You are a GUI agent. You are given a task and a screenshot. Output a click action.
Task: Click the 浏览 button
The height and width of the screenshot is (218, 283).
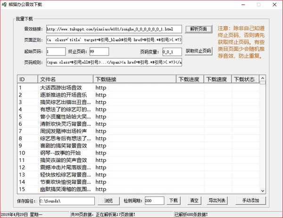pyautogui.click(x=108, y=201)
